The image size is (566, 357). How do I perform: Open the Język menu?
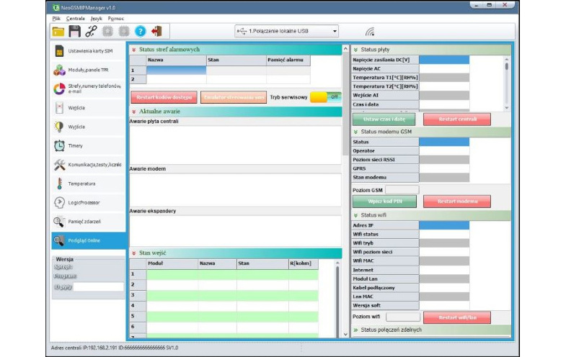pyautogui.click(x=97, y=19)
